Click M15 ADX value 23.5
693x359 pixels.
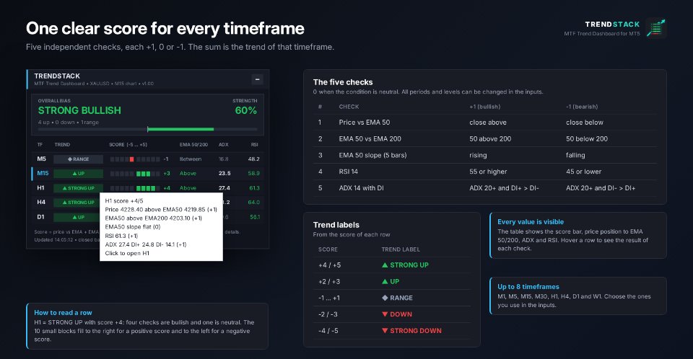[224, 174]
